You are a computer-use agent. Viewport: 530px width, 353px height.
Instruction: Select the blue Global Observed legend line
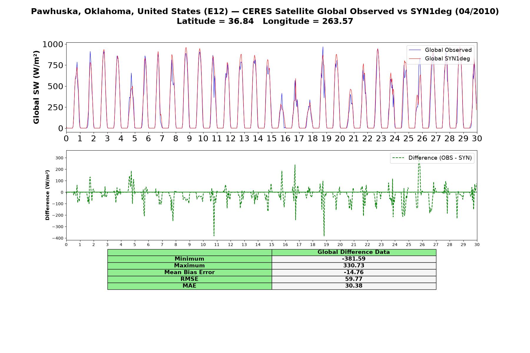point(415,50)
